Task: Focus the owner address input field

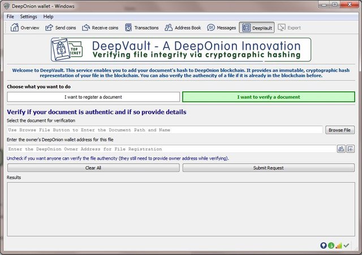Action: coord(171,149)
